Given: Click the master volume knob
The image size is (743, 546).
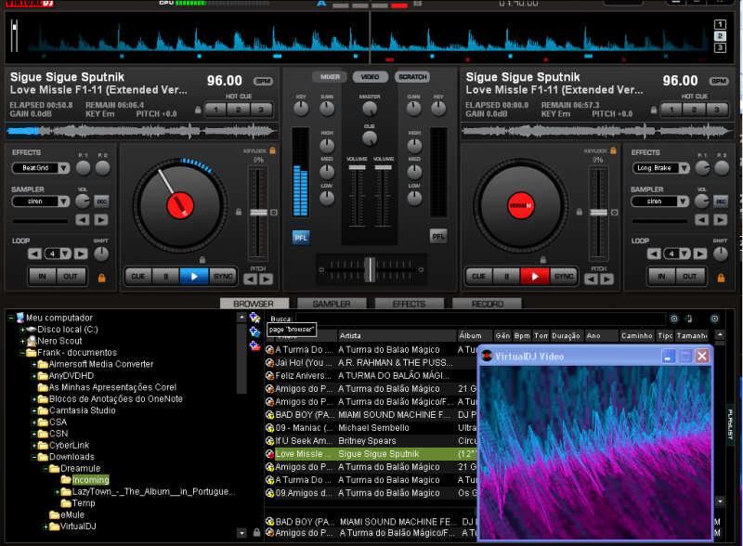Looking at the screenshot, I should pyautogui.click(x=370, y=109).
